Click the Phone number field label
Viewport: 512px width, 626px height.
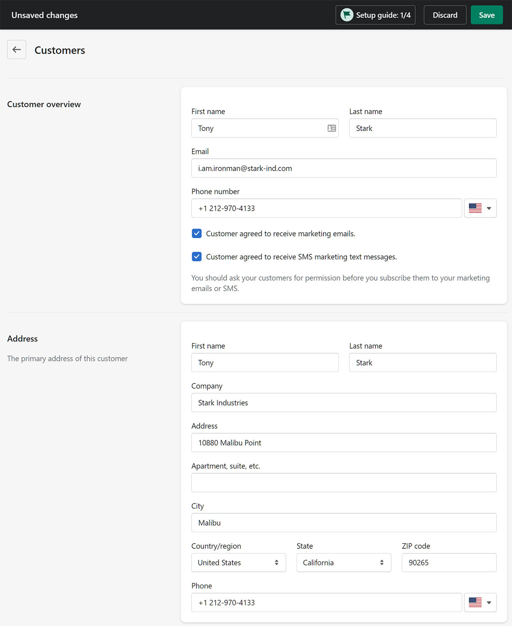click(x=215, y=192)
